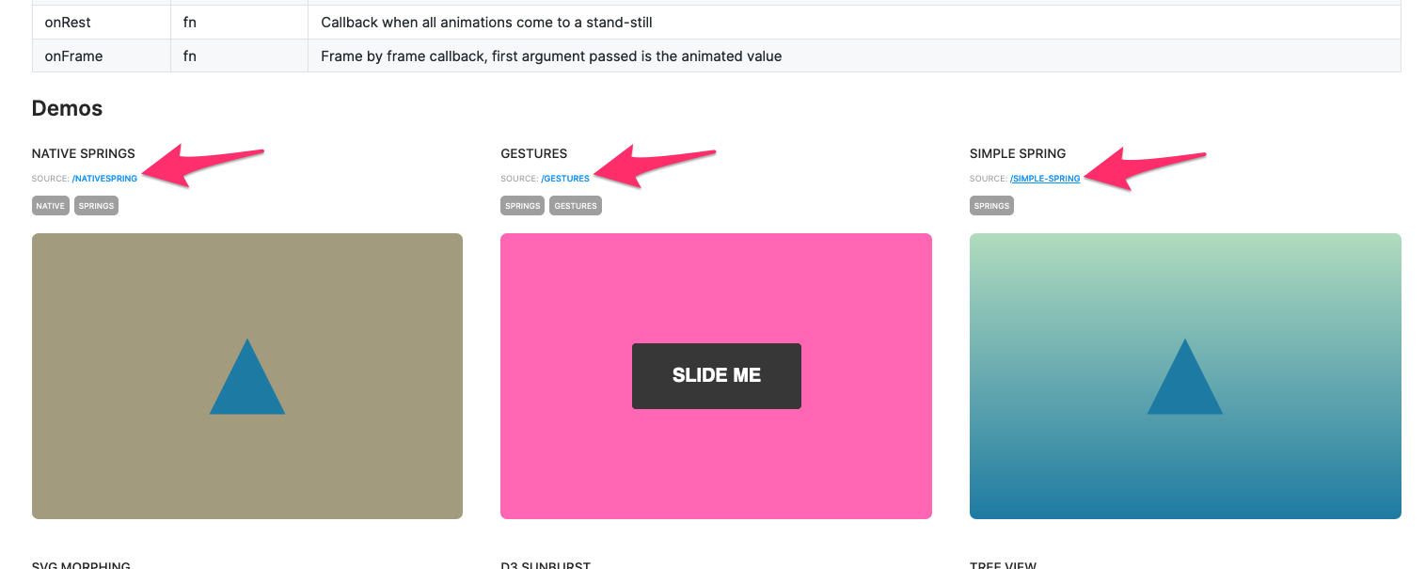This screenshot has height=569, width=1425.
Task: Click the TREE VIEW demo title
Action: [1003, 565]
